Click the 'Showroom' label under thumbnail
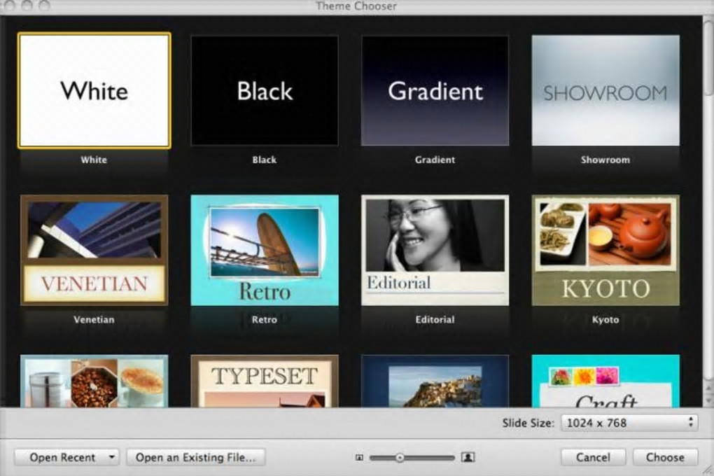This screenshot has height=476, width=714. (x=605, y=160)
